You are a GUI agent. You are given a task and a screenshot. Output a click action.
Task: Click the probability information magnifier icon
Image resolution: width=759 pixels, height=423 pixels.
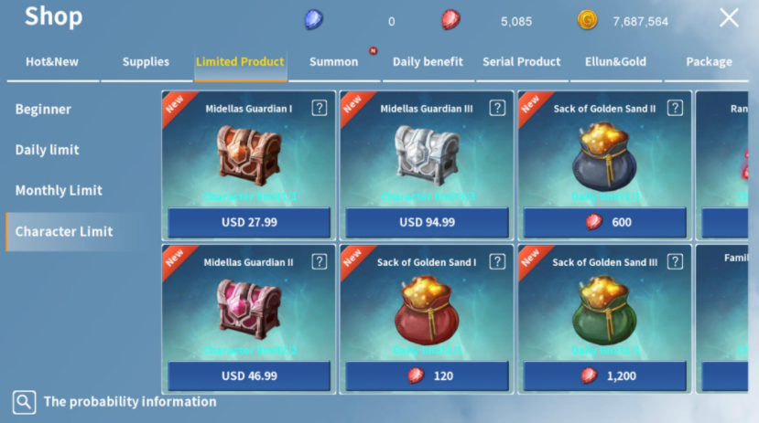[24, 402]
